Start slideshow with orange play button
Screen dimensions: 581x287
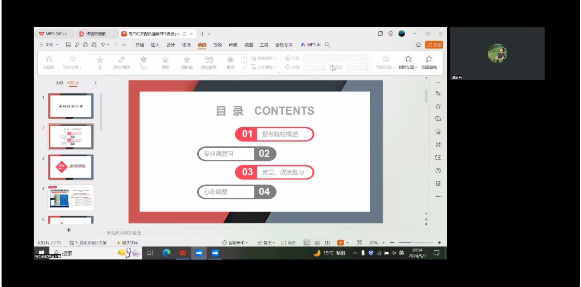pyautogui.click(x=340, y=242)
